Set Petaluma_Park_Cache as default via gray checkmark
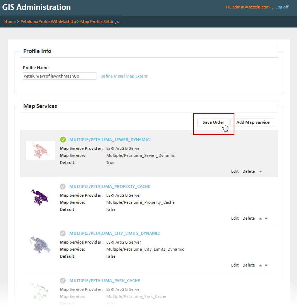Screen dimensions: 297x306 (63, 281)
